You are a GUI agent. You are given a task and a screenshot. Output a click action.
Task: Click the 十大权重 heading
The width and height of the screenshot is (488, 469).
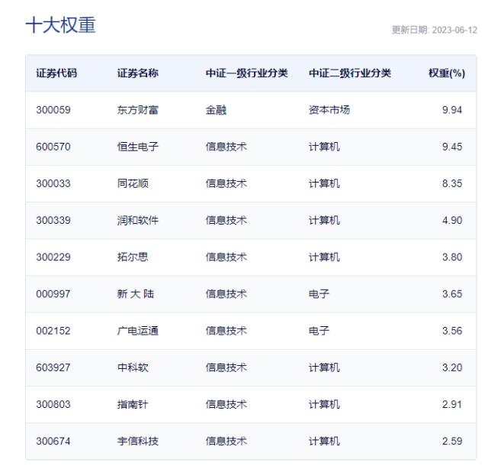pyautogui.click(x=60, y=25)
